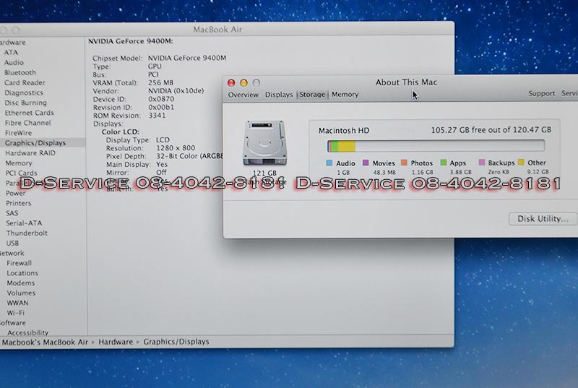Click the green Apps legend swatch
Screen dimensions: 578x388
[x=444, y=163]
